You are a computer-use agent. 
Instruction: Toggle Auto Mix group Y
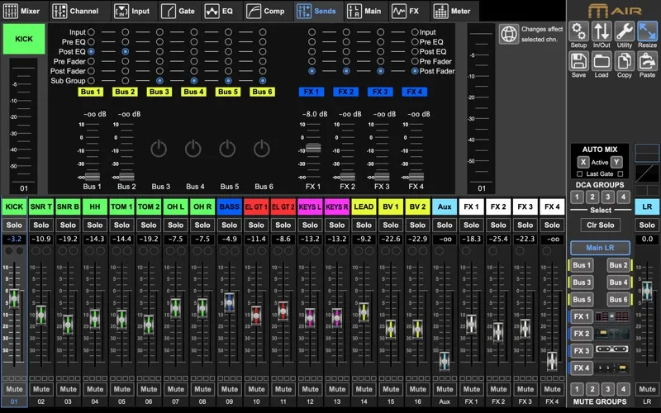616,162
